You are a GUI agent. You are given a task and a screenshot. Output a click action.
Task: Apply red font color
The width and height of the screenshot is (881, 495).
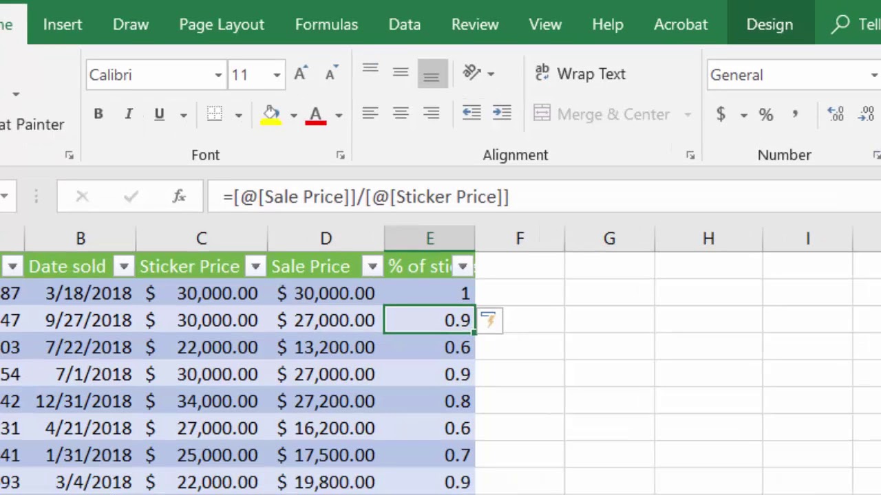[316, 114]
